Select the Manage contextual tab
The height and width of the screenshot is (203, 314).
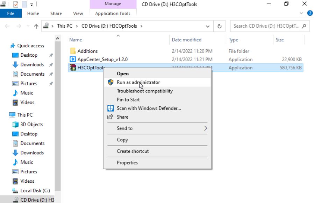(113, 4)
